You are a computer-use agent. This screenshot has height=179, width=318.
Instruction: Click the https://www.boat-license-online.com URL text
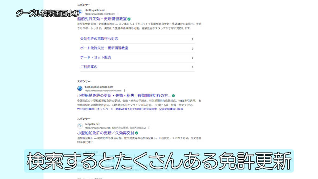pos(103,90)
